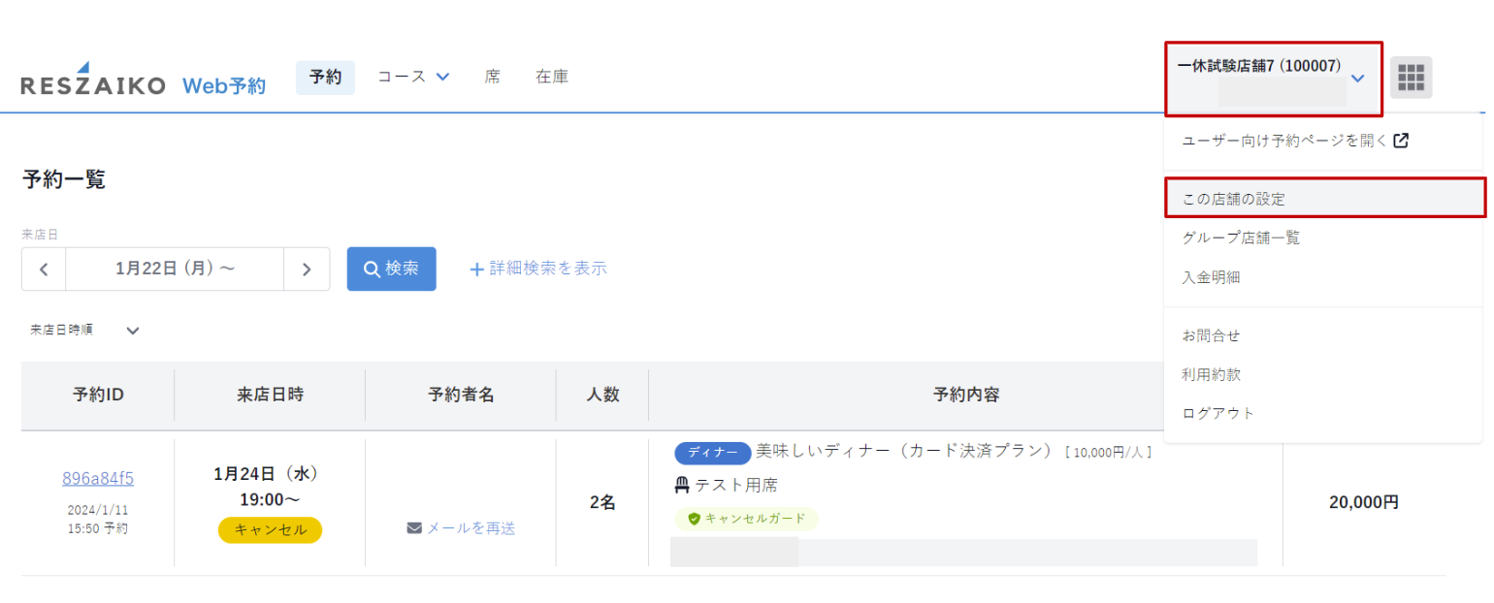Click the 1月22日 (月) date field
This screenshot has width=1494, height=603.
[x=175, y=270]
